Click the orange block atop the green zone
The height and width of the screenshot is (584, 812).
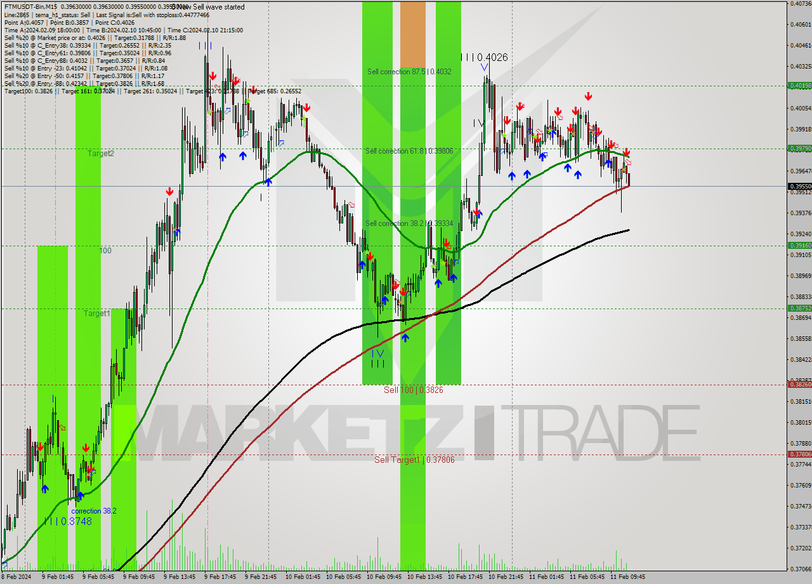click(x=413, y=34)
